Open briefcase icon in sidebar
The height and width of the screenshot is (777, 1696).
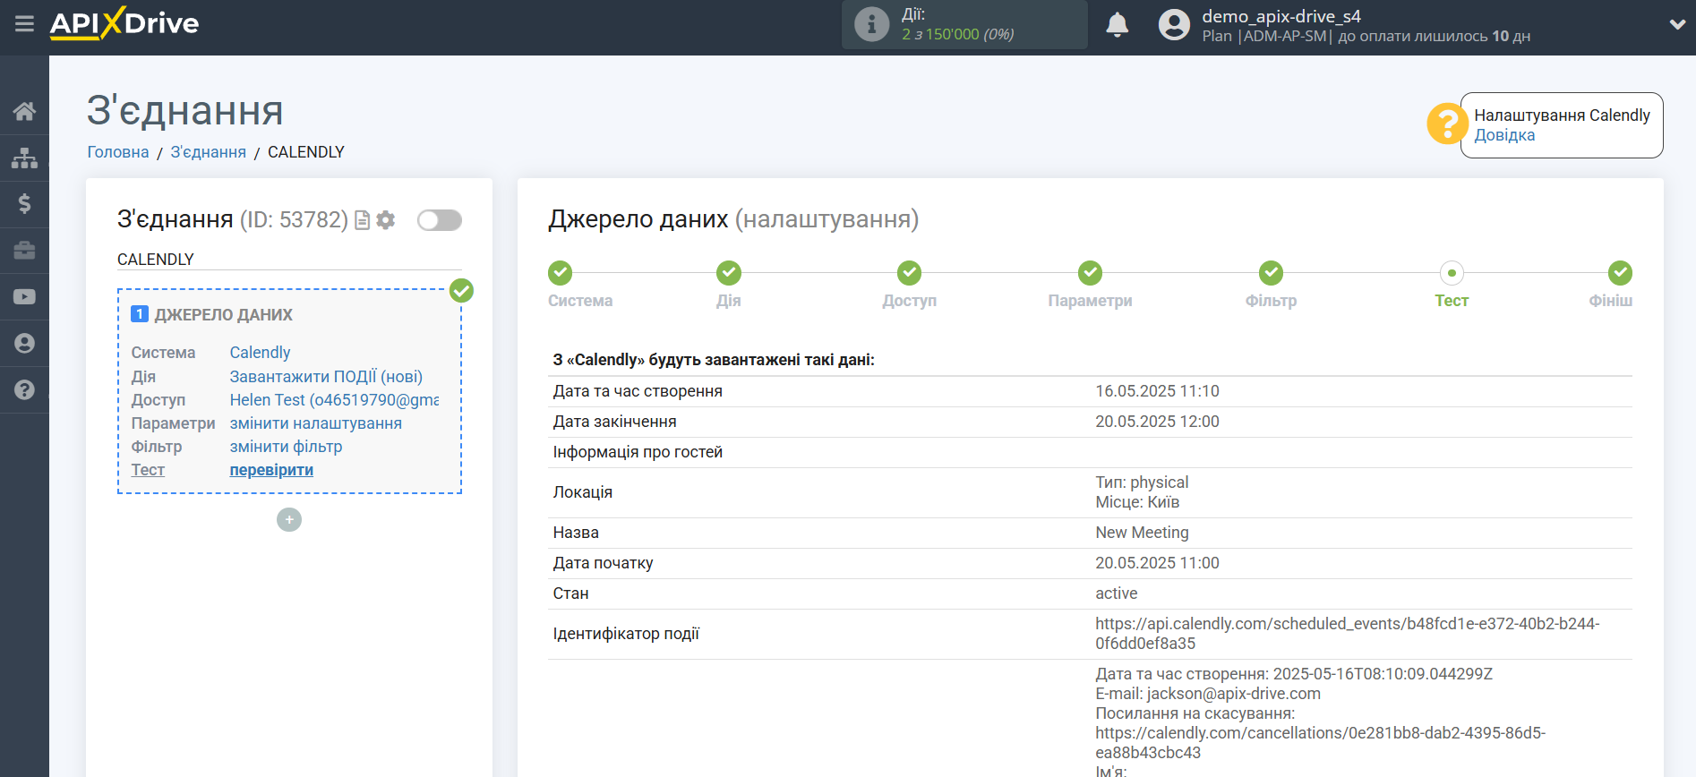click(24, 251)
